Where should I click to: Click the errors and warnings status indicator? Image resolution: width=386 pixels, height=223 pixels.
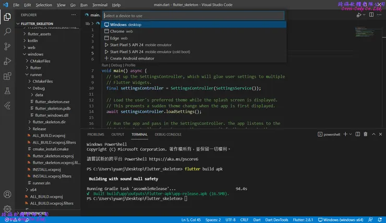tap(14, 220)
